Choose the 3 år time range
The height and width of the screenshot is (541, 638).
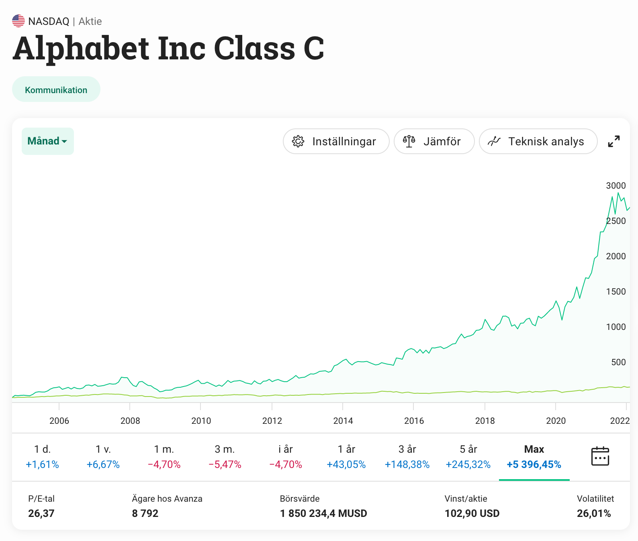click(407, 457)
